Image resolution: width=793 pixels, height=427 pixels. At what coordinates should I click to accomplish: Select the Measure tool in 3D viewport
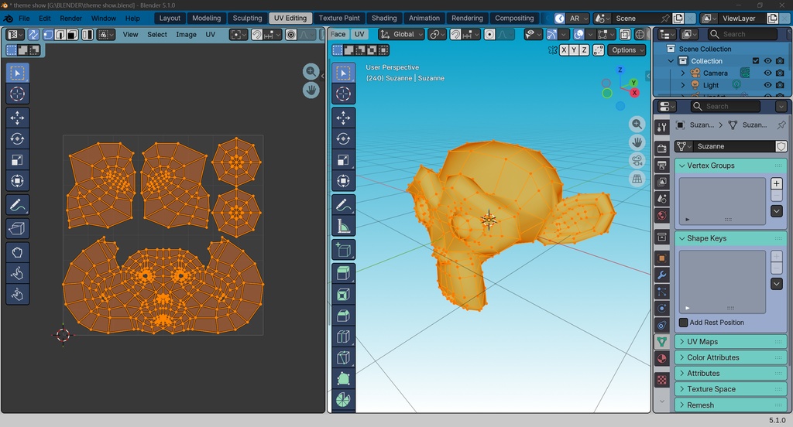click(x=343, y=227)
